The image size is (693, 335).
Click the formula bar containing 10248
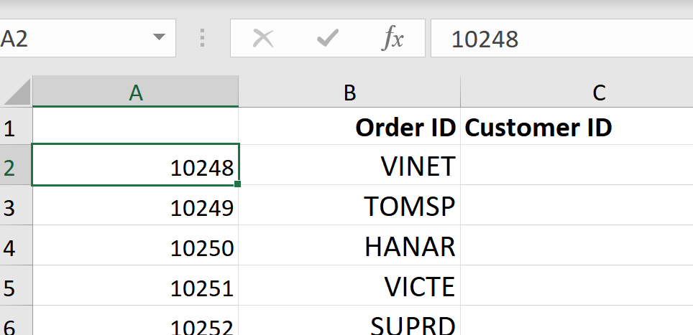tap(561, 39)
